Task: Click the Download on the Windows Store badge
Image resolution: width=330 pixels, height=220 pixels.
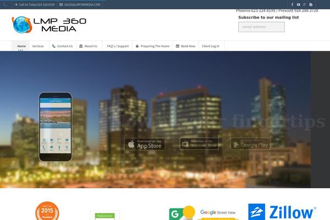Action: (x=199, y=144)
